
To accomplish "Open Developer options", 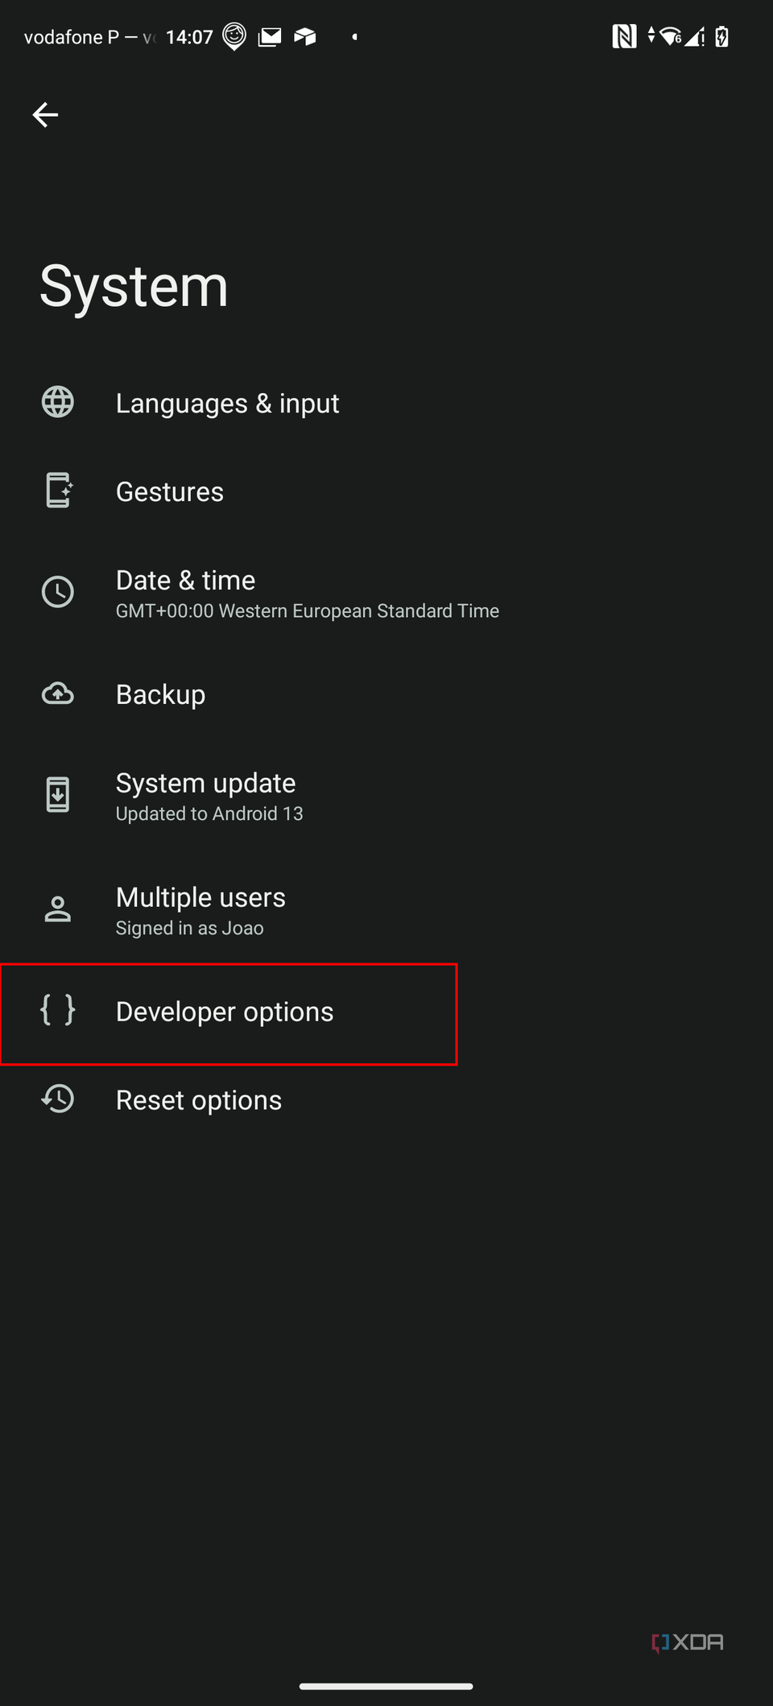I will pyautogui.click(x=225, y=1012).
